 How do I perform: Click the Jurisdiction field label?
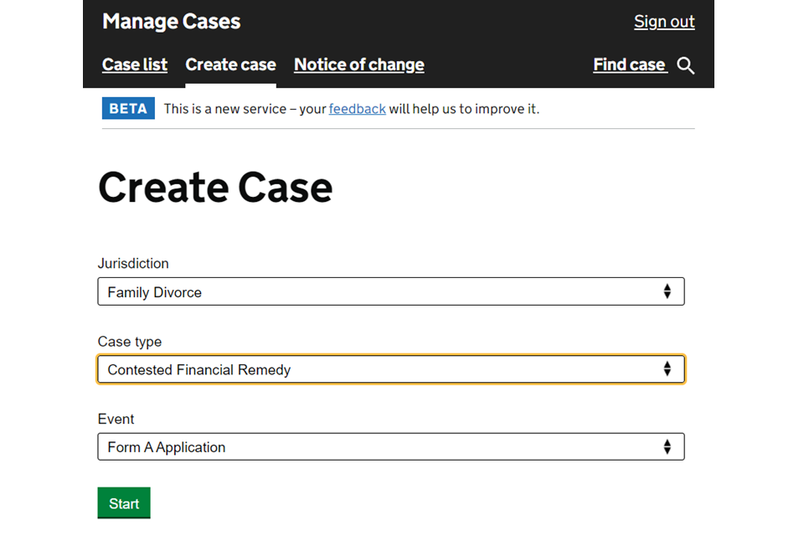(133, 263)
